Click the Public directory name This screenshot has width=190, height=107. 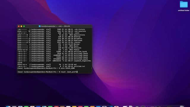coord(77,50)
